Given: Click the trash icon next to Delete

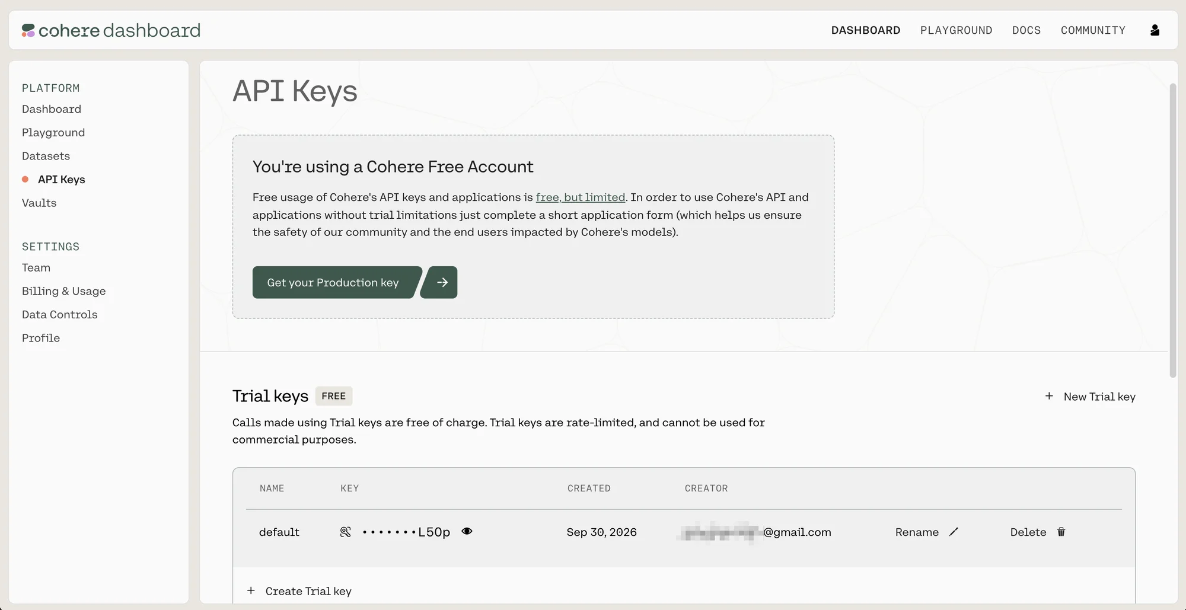Looking at the screenshot, I should tap(1061, 532).
